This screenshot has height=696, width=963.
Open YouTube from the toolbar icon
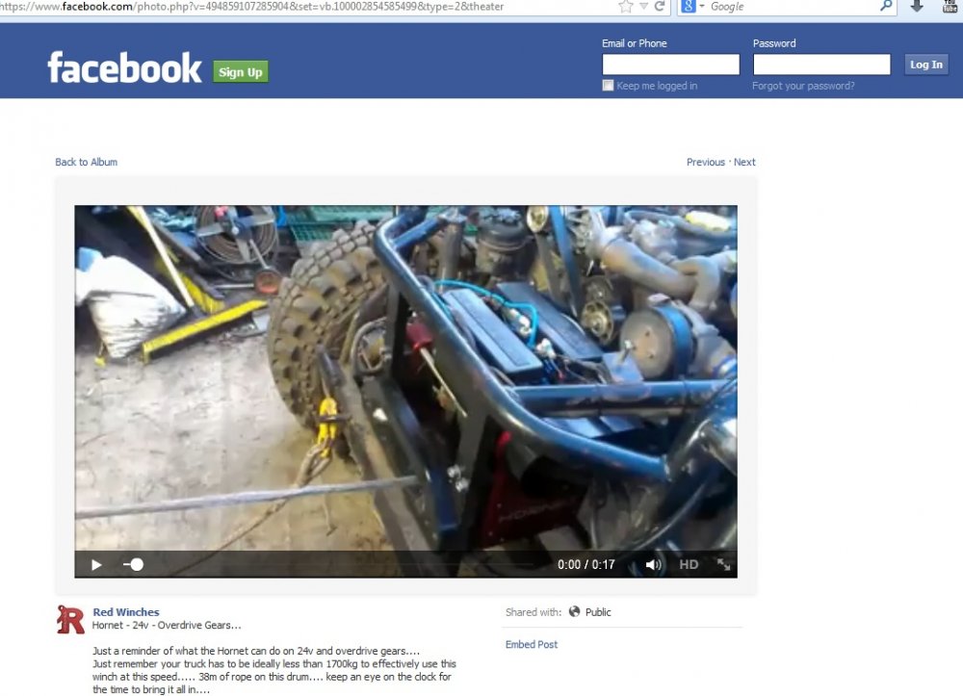[950, 7]
